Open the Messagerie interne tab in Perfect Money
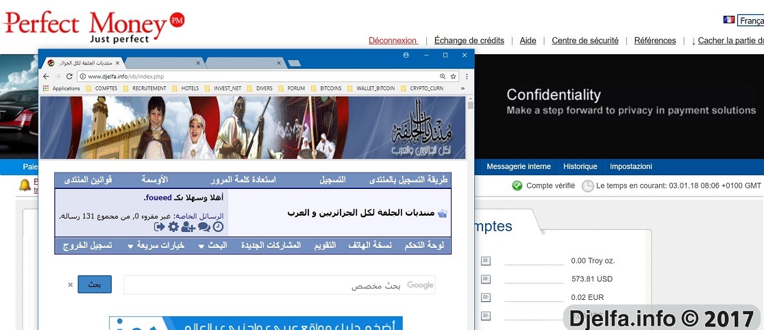 [519, 166]
